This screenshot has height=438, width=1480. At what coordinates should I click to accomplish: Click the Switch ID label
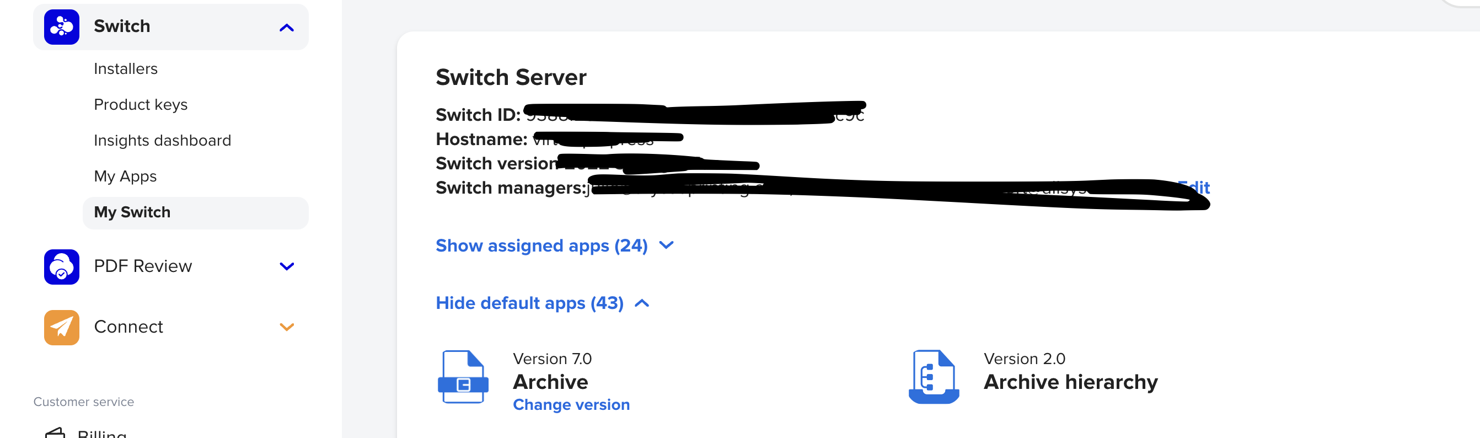point(478,115)
